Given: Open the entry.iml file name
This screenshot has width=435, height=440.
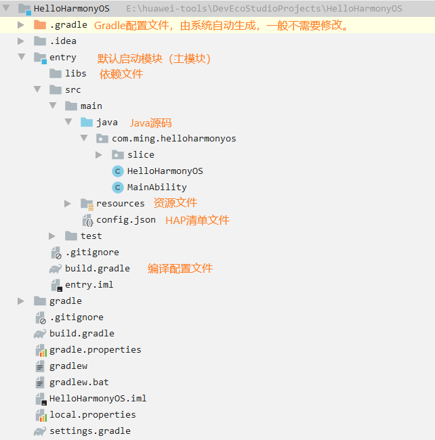Looking at the screenshot, I should [x=89, y=285].
